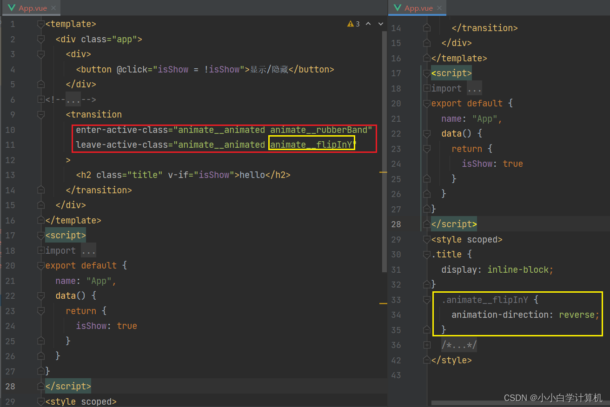Expand the folded import on line 18 of the left editor
The image size is (610, 407).
coord(41,250)
